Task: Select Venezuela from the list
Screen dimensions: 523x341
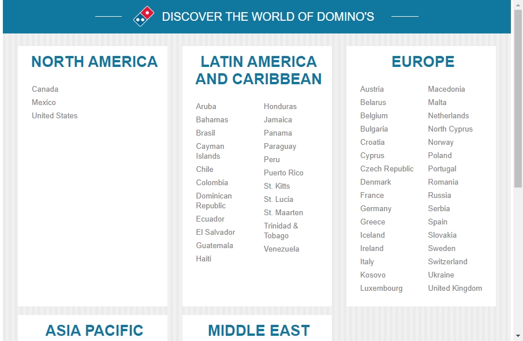Action: pyautogui.click(x=281, y=249)
